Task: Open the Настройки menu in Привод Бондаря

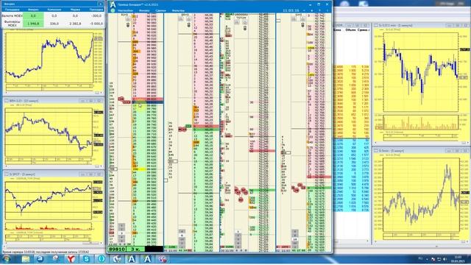Action: 126,10
